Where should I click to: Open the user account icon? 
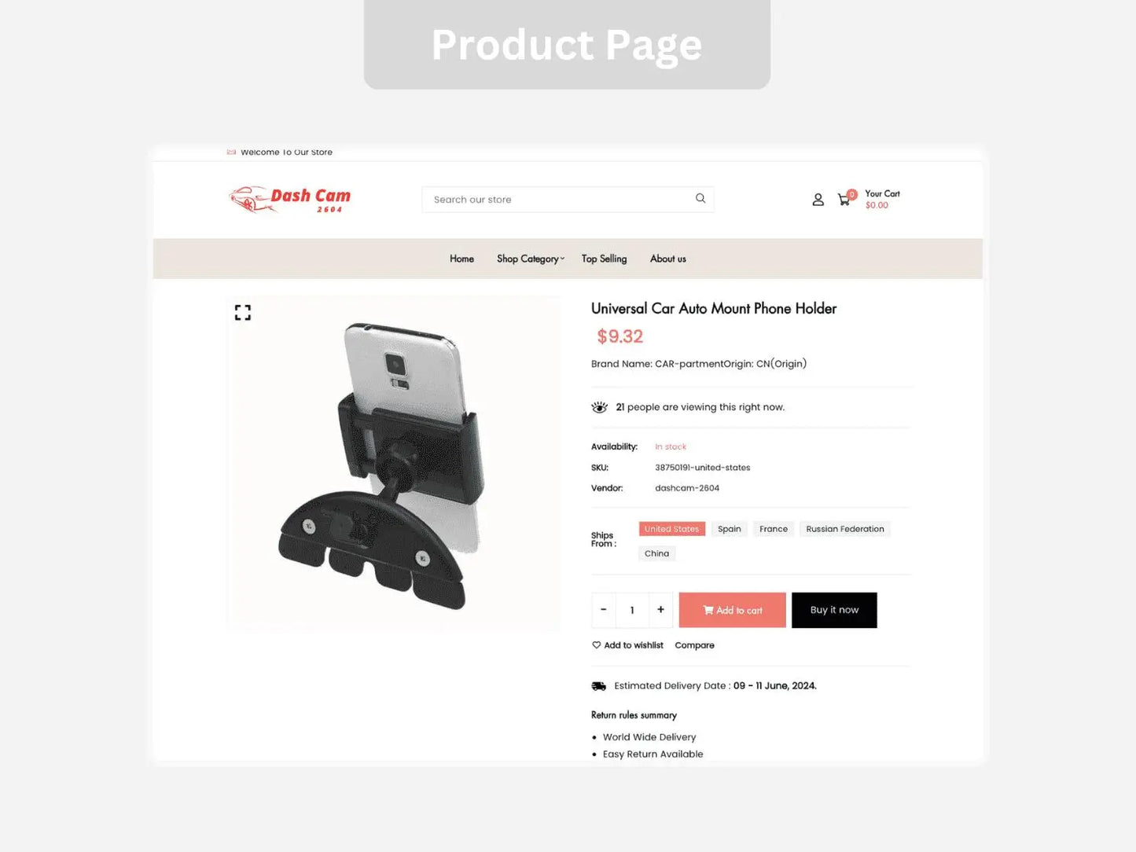(818, 200)
